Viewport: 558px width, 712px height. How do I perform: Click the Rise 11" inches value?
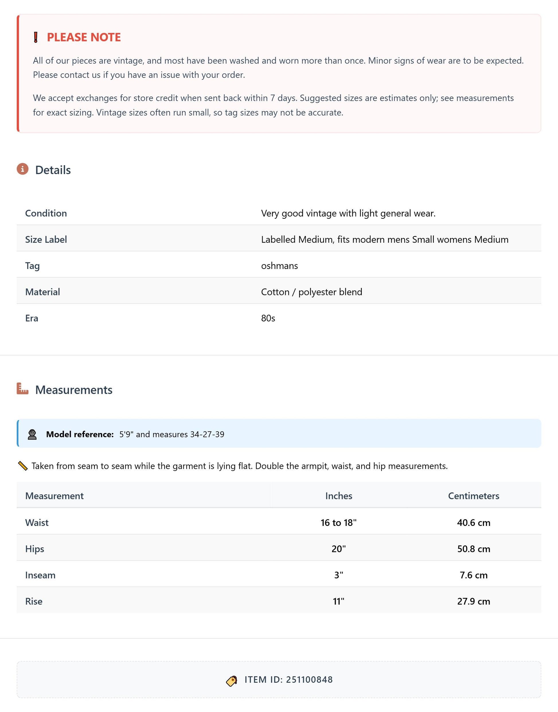coord(339,601)
